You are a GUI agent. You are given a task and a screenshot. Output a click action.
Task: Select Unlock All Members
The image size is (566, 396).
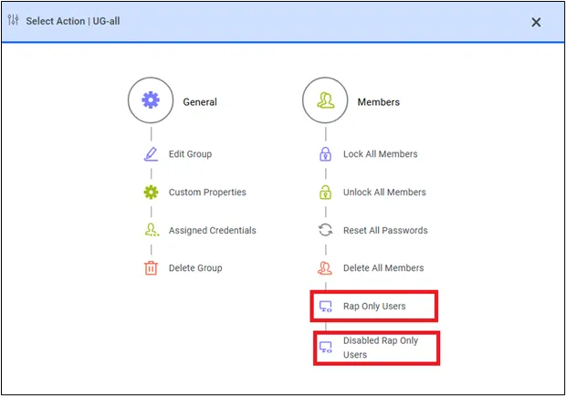click(x=384, y=193)
